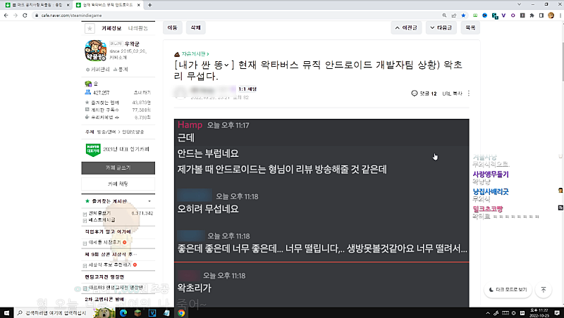564x318 pixels.
Task: Open the 2021 대표 인기카페 Naver badge
Action: [x=93, y=150]
